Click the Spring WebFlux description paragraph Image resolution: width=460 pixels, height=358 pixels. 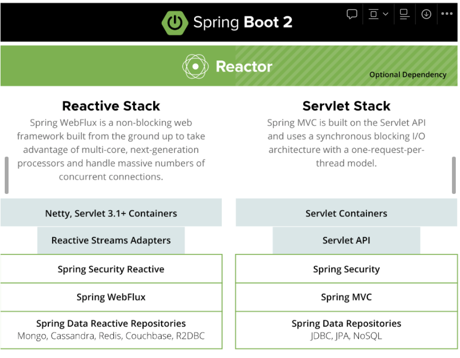coord(111,150)
